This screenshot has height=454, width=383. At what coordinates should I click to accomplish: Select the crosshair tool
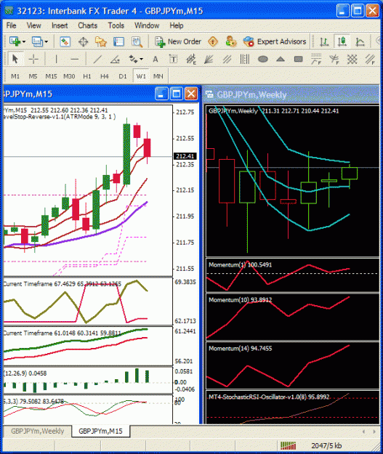tap(33, 59)
